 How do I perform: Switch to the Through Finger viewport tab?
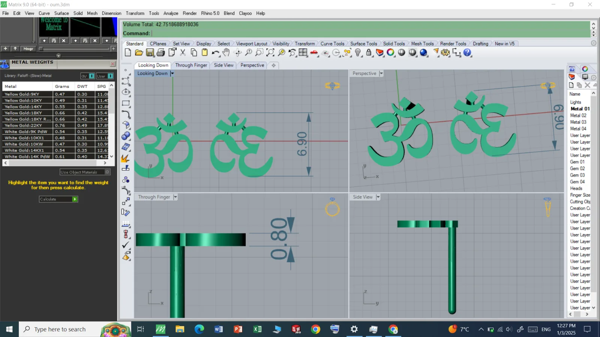[191, 65]
